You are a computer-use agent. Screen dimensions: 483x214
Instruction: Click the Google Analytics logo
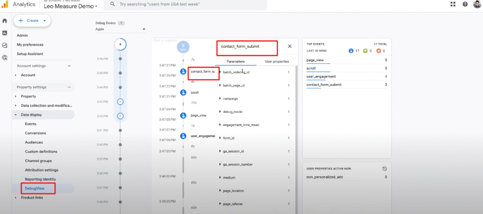(x=5, y=5)
